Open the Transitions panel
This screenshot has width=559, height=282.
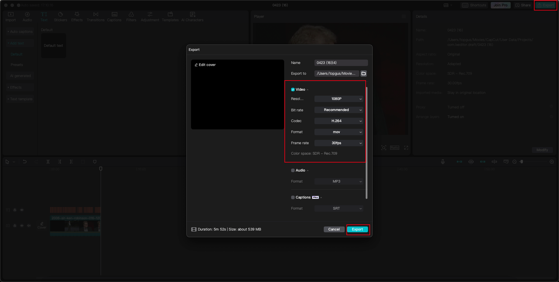coord(95,16)
